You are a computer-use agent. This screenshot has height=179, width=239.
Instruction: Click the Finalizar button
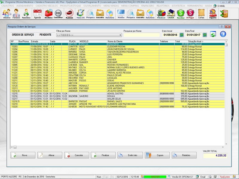coord(103,155)
